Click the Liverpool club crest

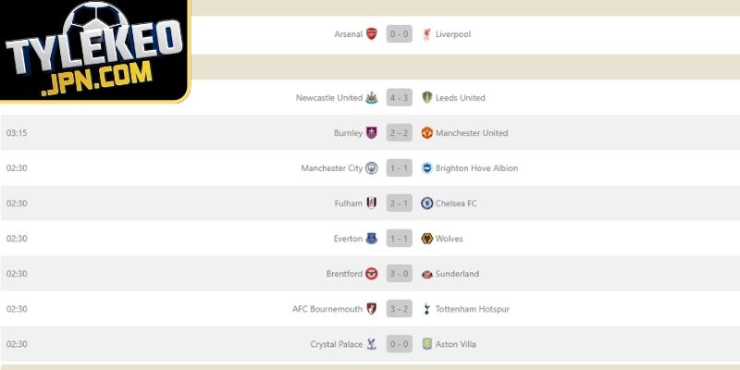click(426, 34)
